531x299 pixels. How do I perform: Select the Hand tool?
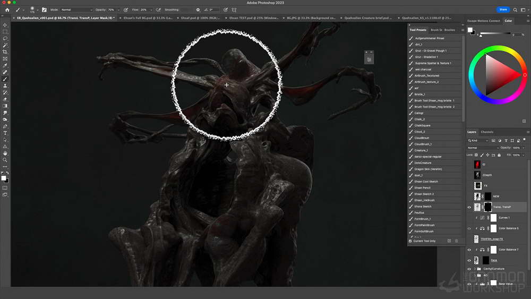(x=5, y=153)
